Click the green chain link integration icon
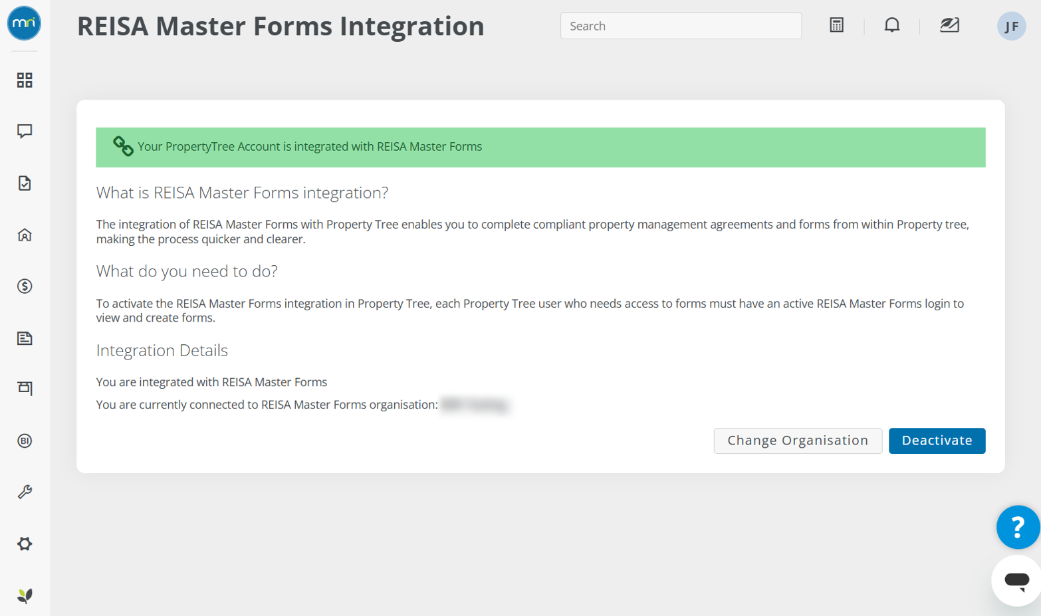Viewport: 1041px width, 616px height. (x=123, y=146)
